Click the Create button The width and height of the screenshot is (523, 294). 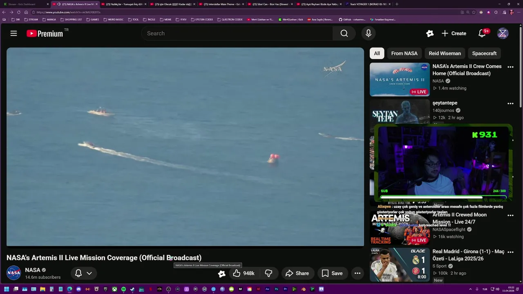pos(454,33)
